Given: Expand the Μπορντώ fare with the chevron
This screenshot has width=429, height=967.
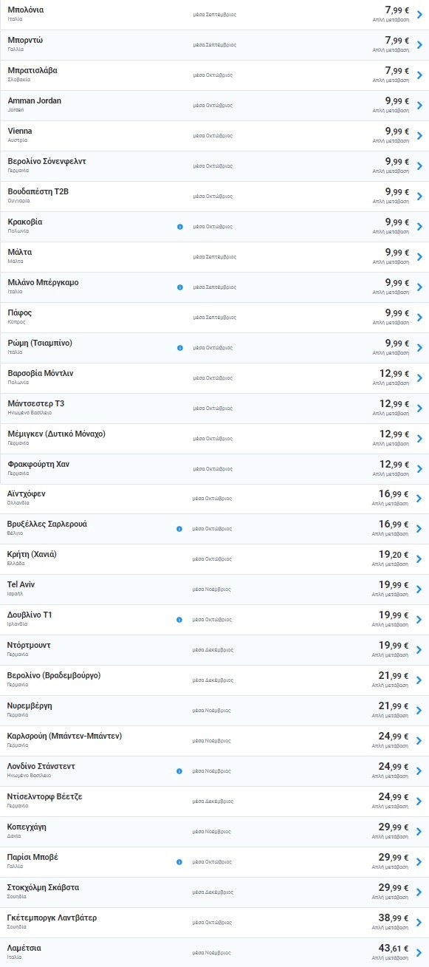Looking at the screenshot, I should click(x=419, y=44).
